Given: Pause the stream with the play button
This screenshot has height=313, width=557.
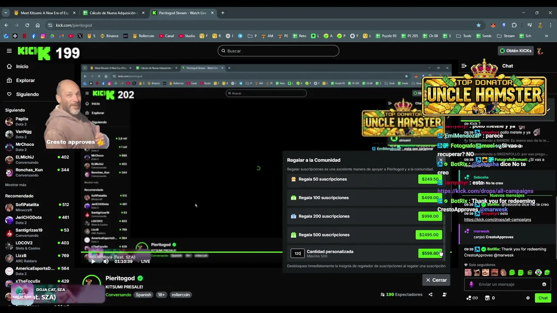Looking at the screenshot, I should [93, 261].
